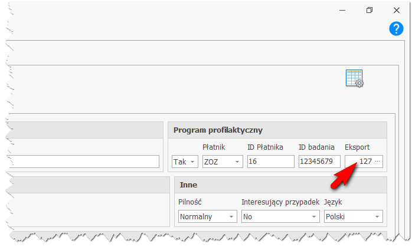Image resolution: width=412 pixels, height=247 pixels.
Task: Expand the Tak dropdown arrow
Action: (x=192, y=162)
